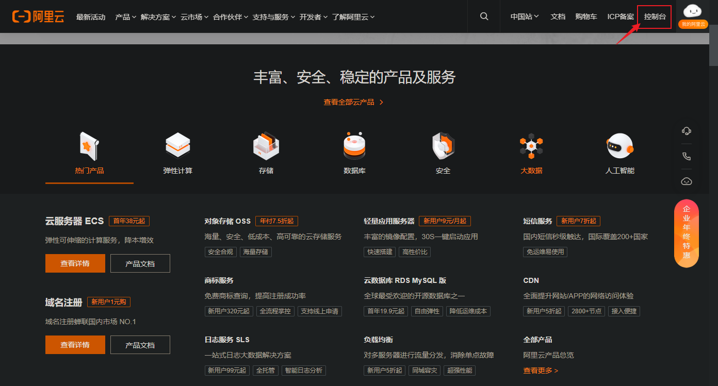Click the 查看更多 link

[541, 371]
